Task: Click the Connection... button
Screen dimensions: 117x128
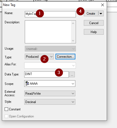Action: tap(65, 57)
